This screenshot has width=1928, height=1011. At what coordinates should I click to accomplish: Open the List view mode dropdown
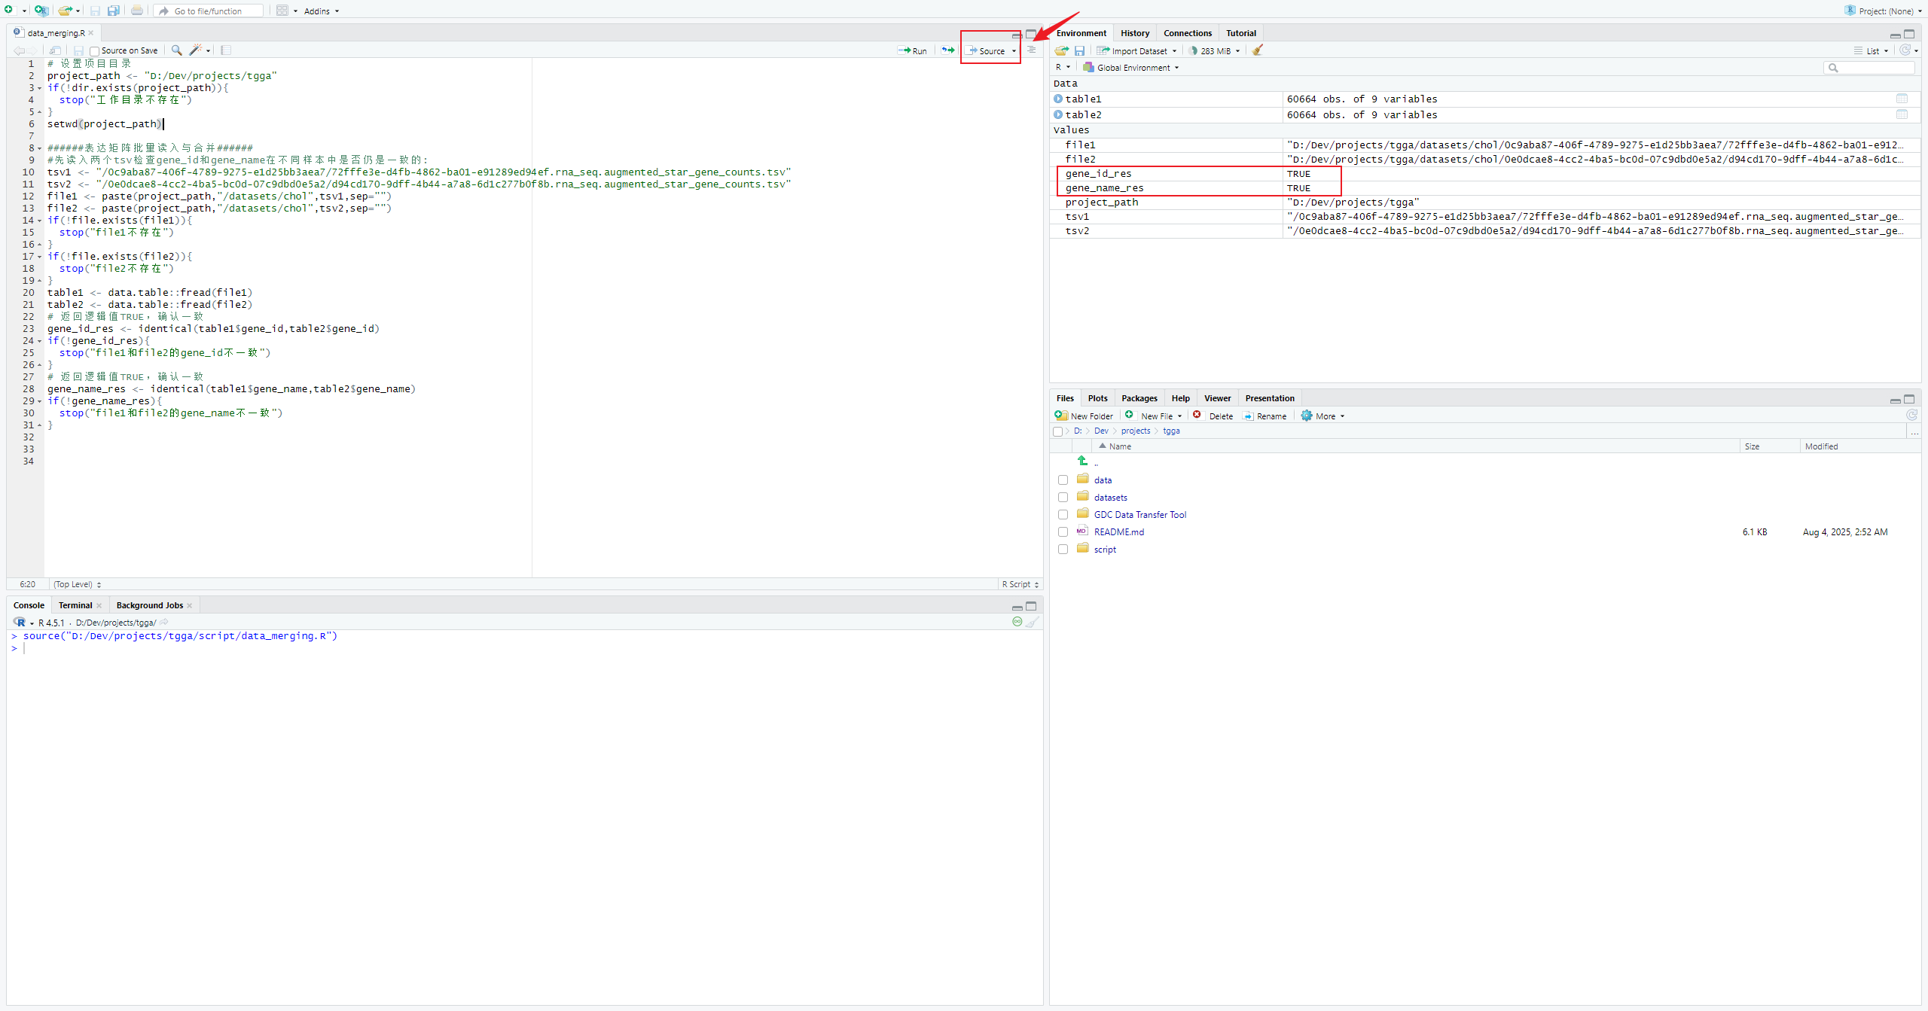[1872, 50]
